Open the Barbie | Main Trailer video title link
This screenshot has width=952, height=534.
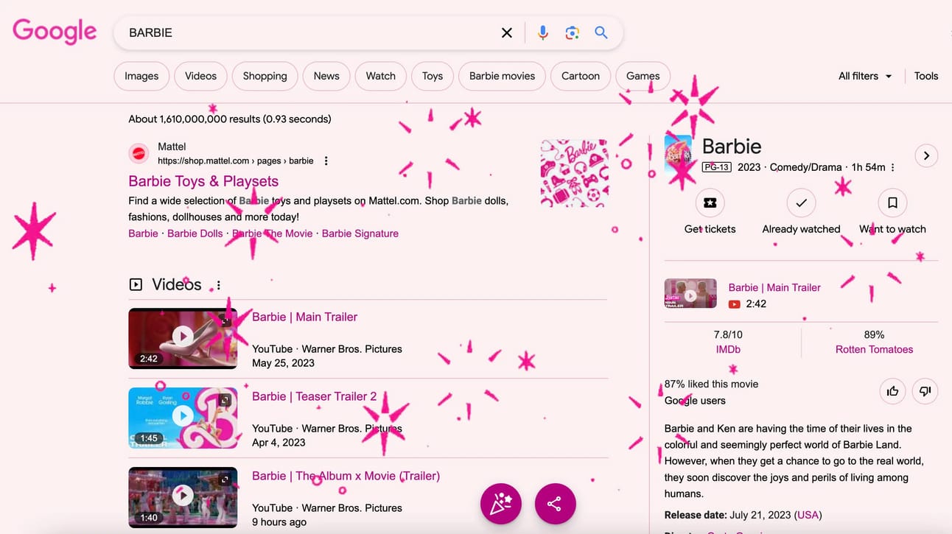(304, 317)
